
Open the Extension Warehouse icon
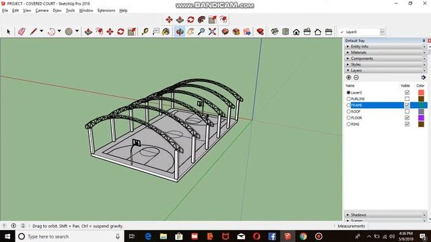coord(236,32)
